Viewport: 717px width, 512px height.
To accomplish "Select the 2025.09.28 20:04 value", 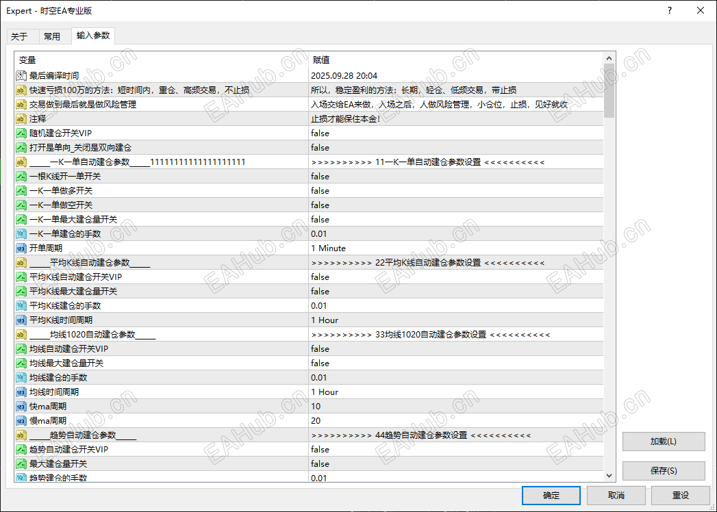I will pos(344,76).
